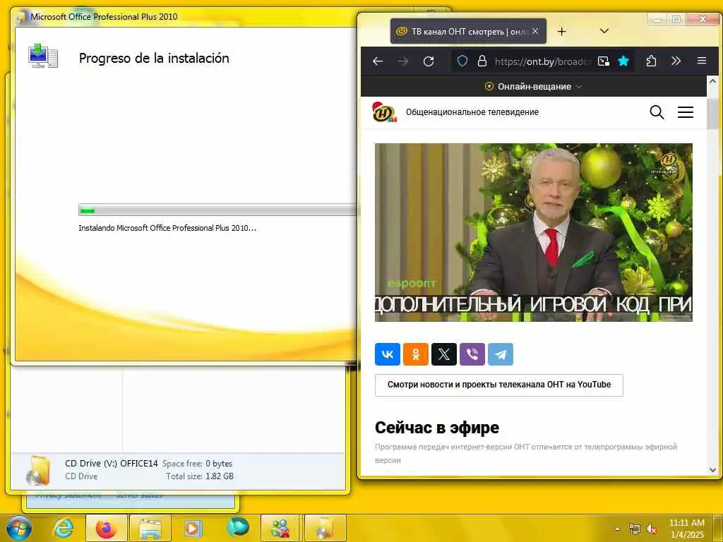Click the Общенациональное телевидение title text

pos(472,112)
